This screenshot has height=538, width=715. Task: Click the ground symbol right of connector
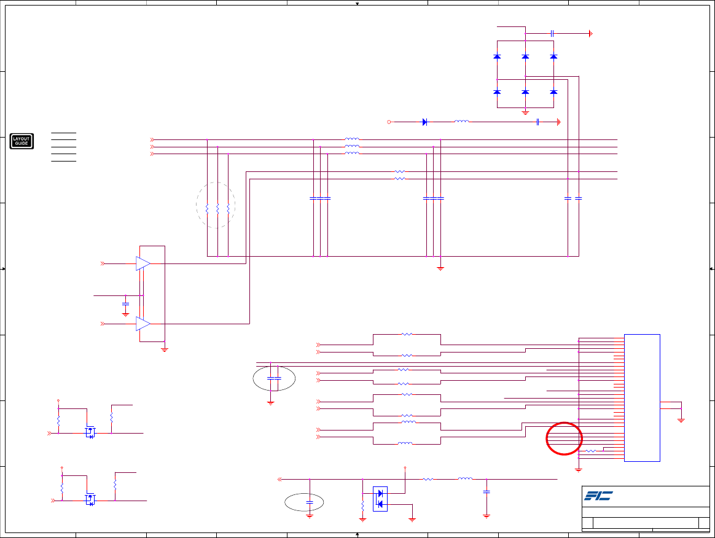pyautogui.click(x=681, y=420)
